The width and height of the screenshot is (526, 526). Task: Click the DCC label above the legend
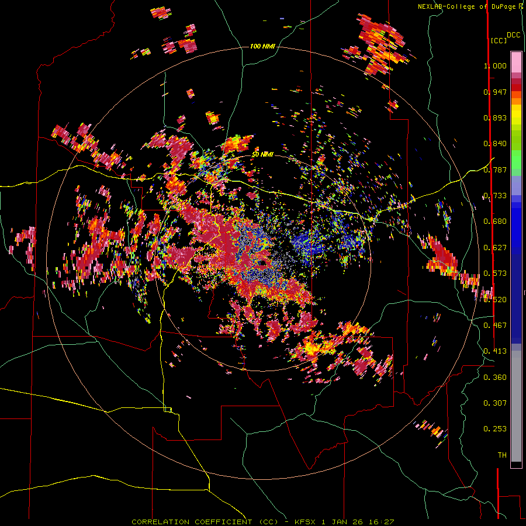(513, 35)
